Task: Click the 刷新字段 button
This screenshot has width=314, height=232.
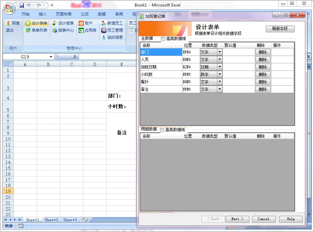Action: click(x=280, y=29)
